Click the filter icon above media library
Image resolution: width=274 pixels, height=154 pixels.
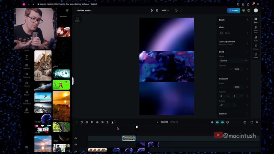click(x=67, y=10)
